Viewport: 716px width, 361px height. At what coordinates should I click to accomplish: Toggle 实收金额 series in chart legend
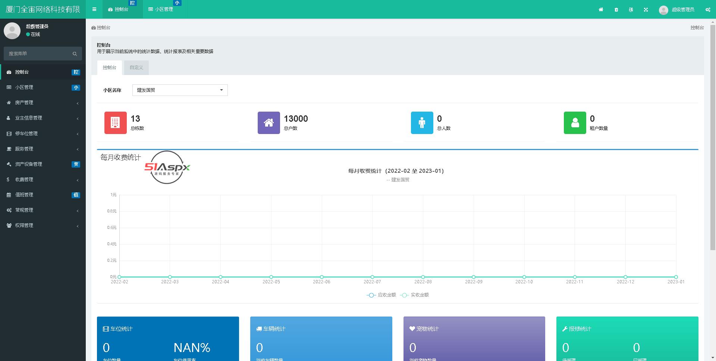coord(415,295)
